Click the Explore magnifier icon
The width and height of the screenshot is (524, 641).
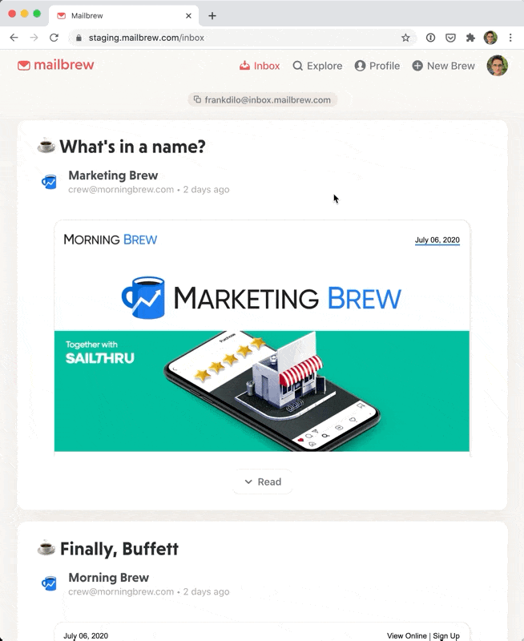click(x=298, y=66)
